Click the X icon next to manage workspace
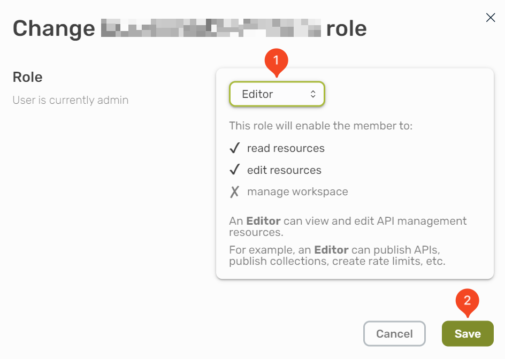 coord(234,192)
